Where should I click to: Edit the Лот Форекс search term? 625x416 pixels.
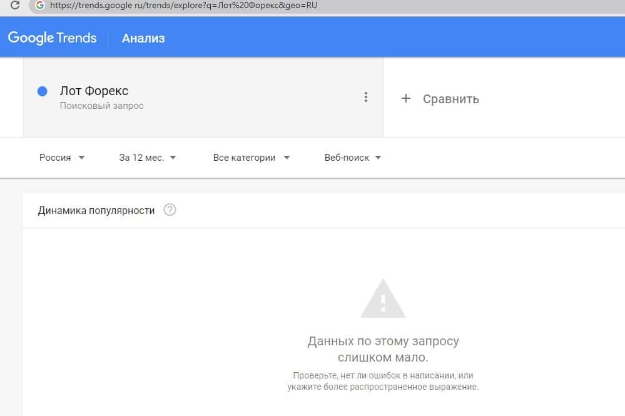coord(94,91)
